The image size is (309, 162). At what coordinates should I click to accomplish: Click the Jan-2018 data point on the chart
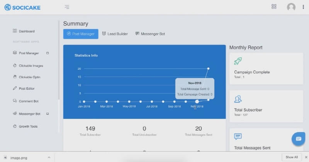coord(84,102)
